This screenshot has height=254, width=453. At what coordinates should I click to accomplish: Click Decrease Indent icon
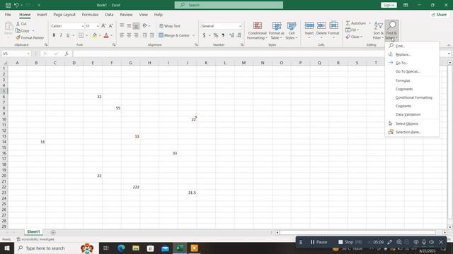point(144,35)
